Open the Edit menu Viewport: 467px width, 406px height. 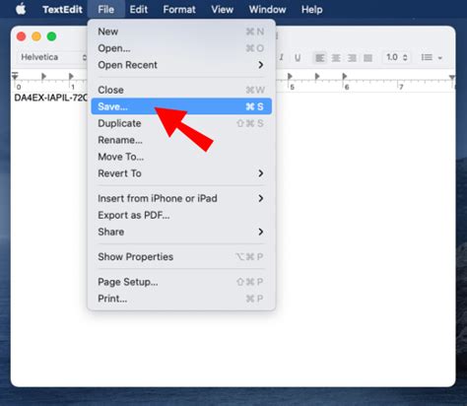(139, 10)
